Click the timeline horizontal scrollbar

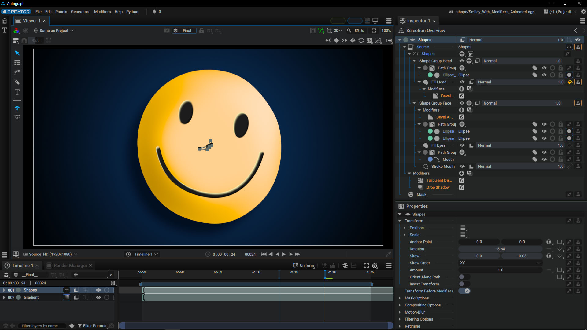point(256,326)
